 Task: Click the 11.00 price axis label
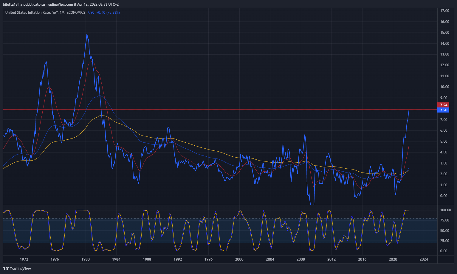pos(445,76)
